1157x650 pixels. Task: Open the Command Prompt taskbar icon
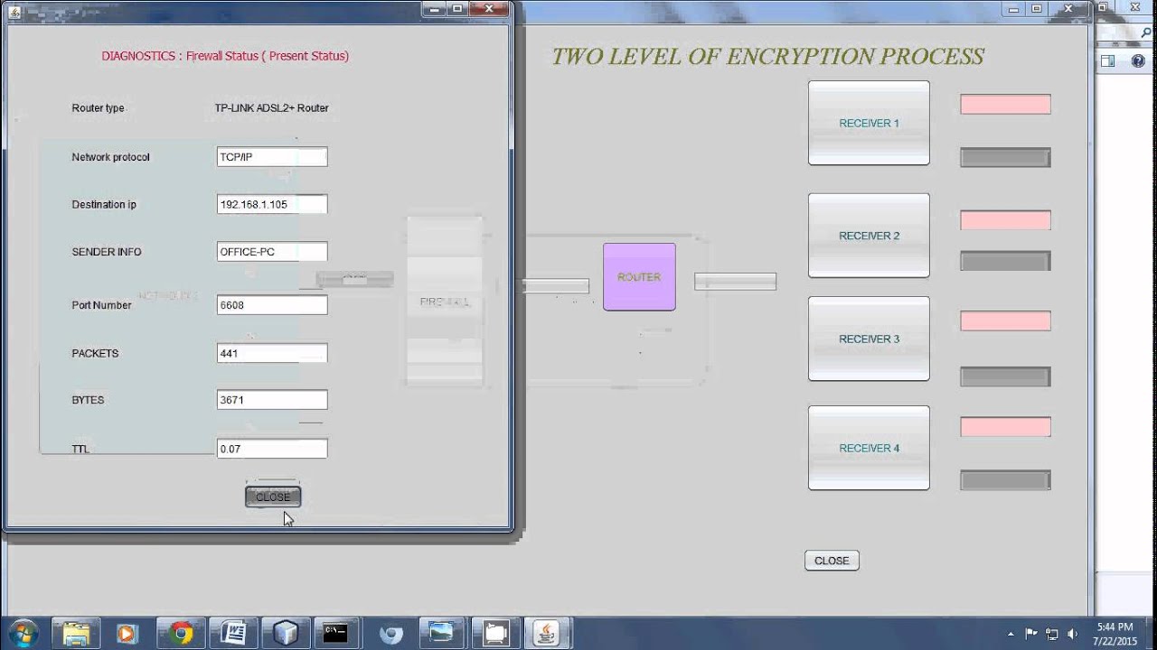coord(335,633)
